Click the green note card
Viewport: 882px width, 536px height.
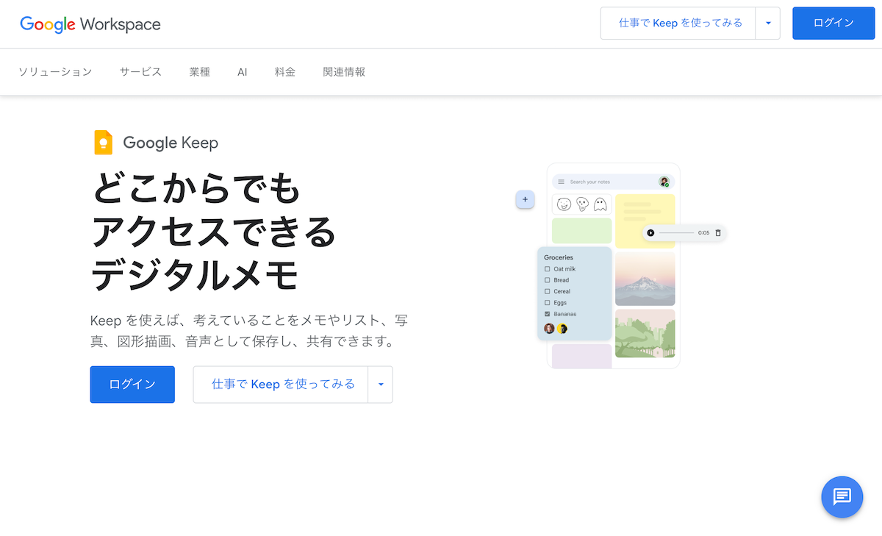pyautogui.click(x=581, y=230)
